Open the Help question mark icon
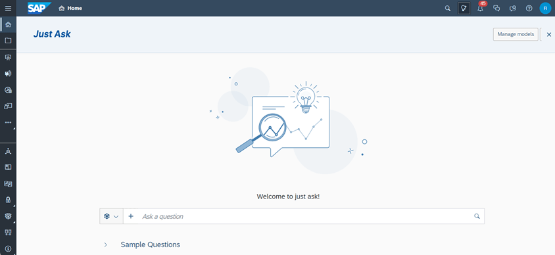The height and width of the screenshot is (255, 555). pos(529,8)
